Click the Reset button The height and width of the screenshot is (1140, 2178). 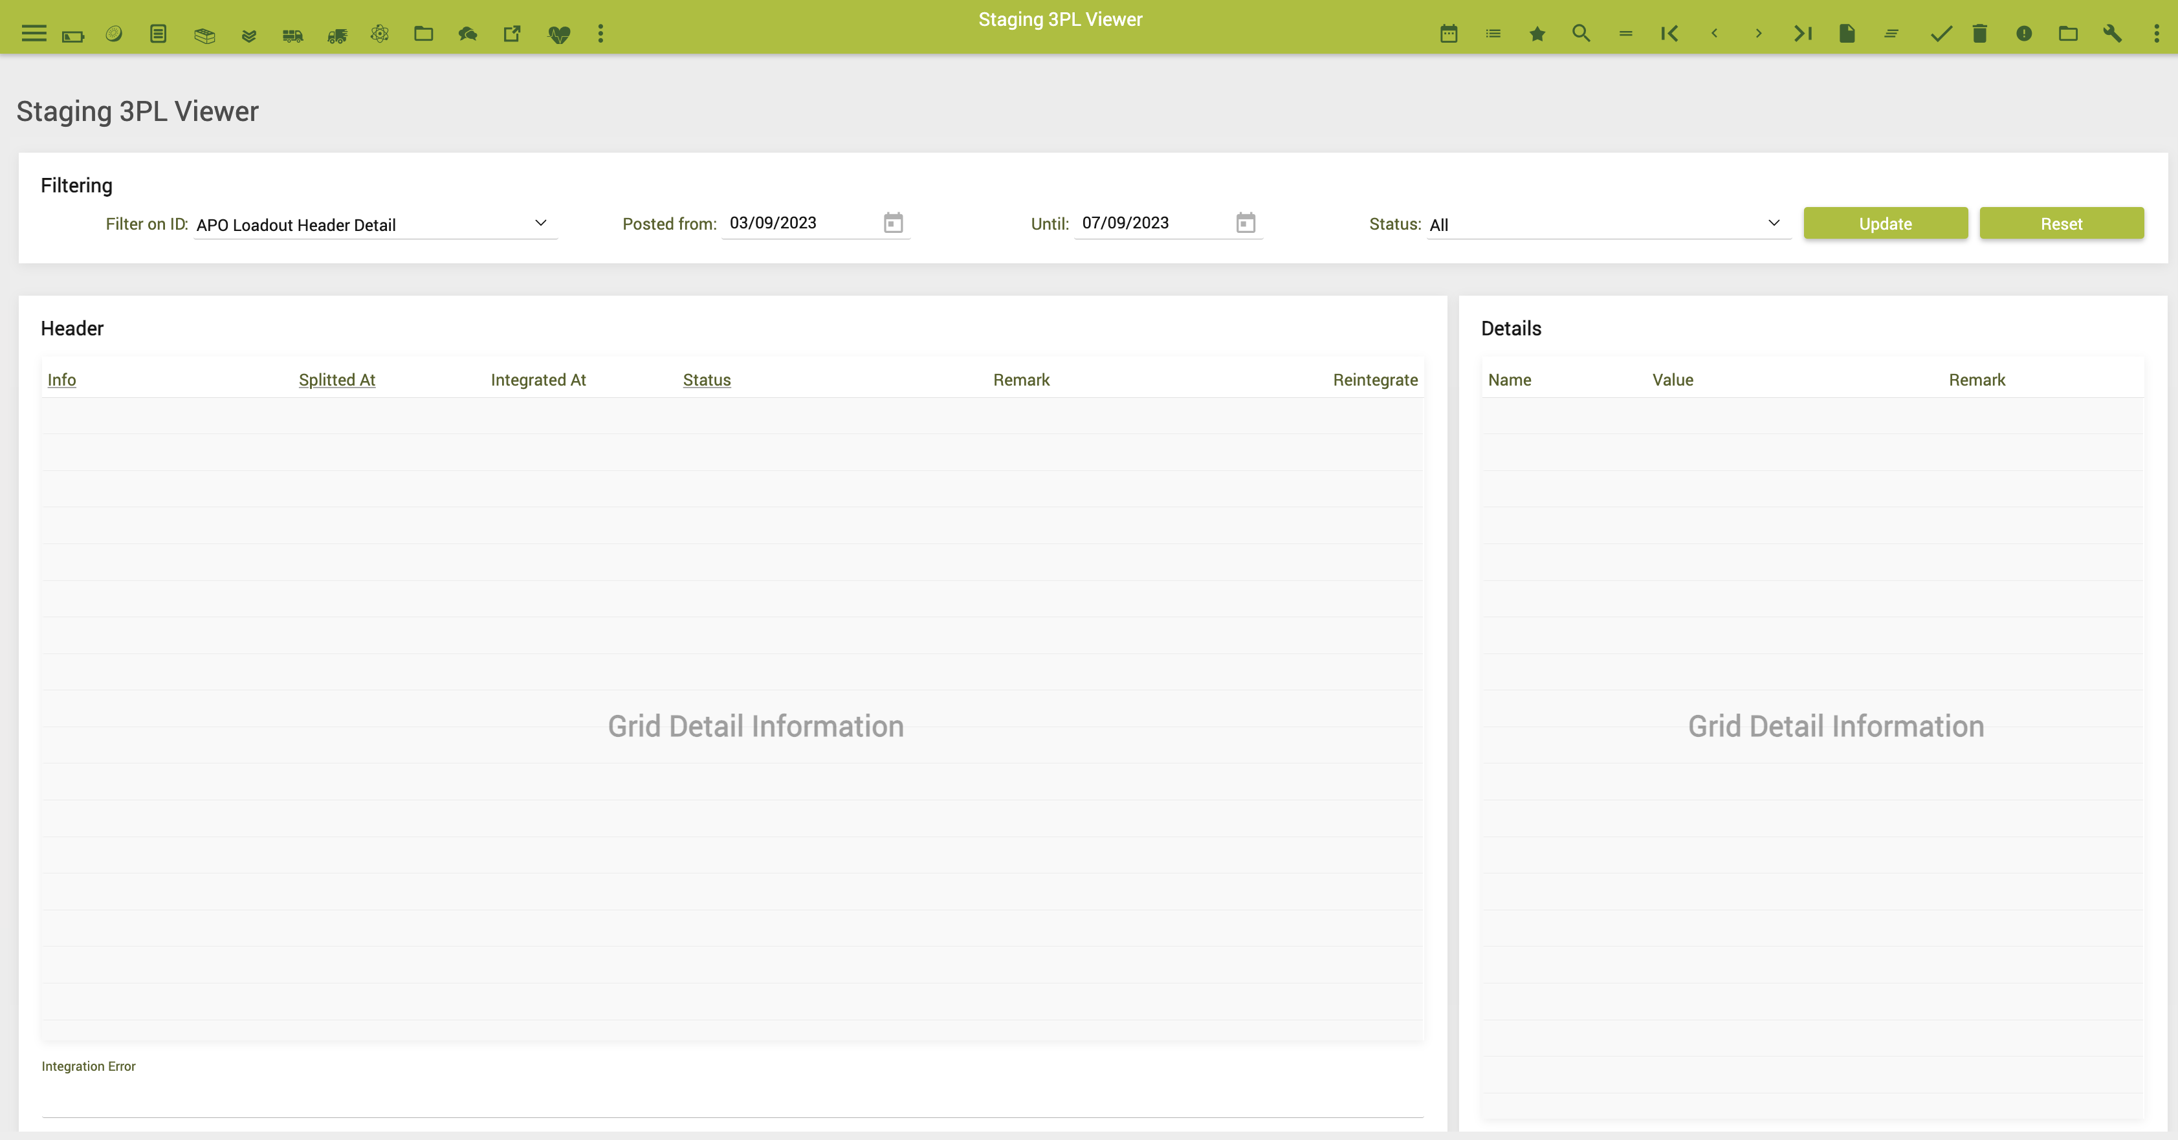point(2062,224)
